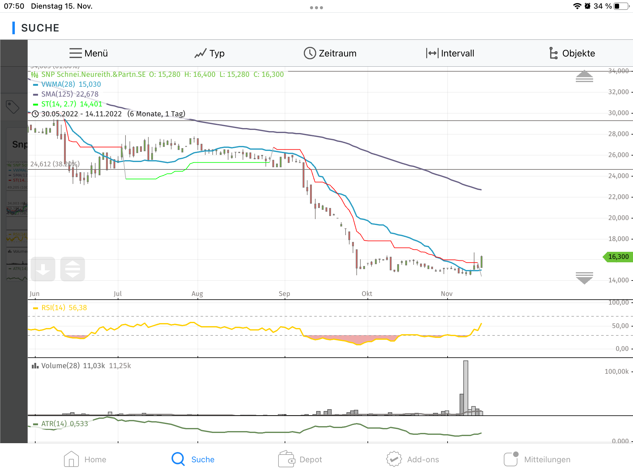The width and height of the screenshot is (633, 474).
Task: Click the scale down triangle icon
Action: pyautogui.click(x=584, y=278)
